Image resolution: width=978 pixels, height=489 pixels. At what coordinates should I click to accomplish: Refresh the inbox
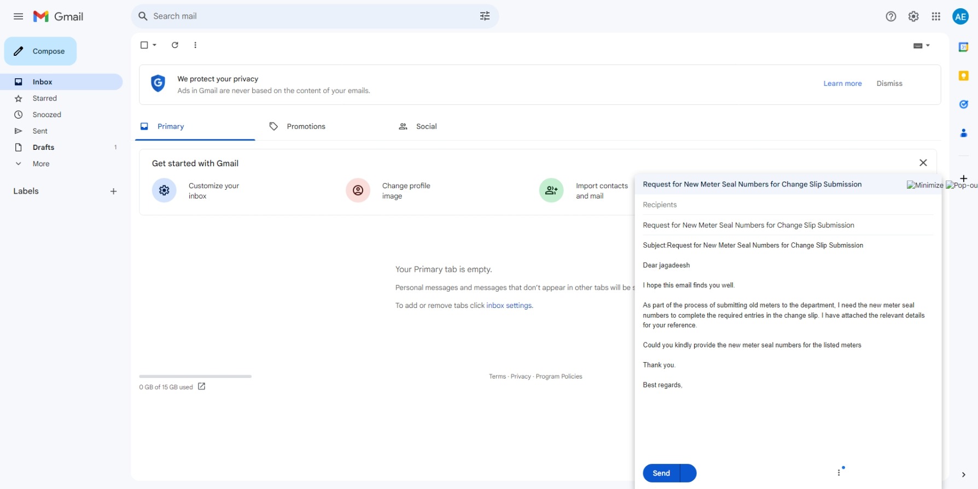[175, 45]
